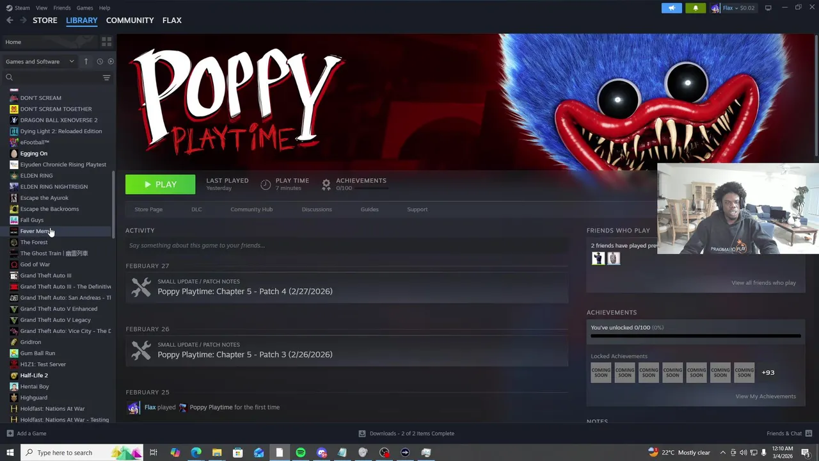Open the Support link
This screenshot has width=819, height=461.
(417, 209)
